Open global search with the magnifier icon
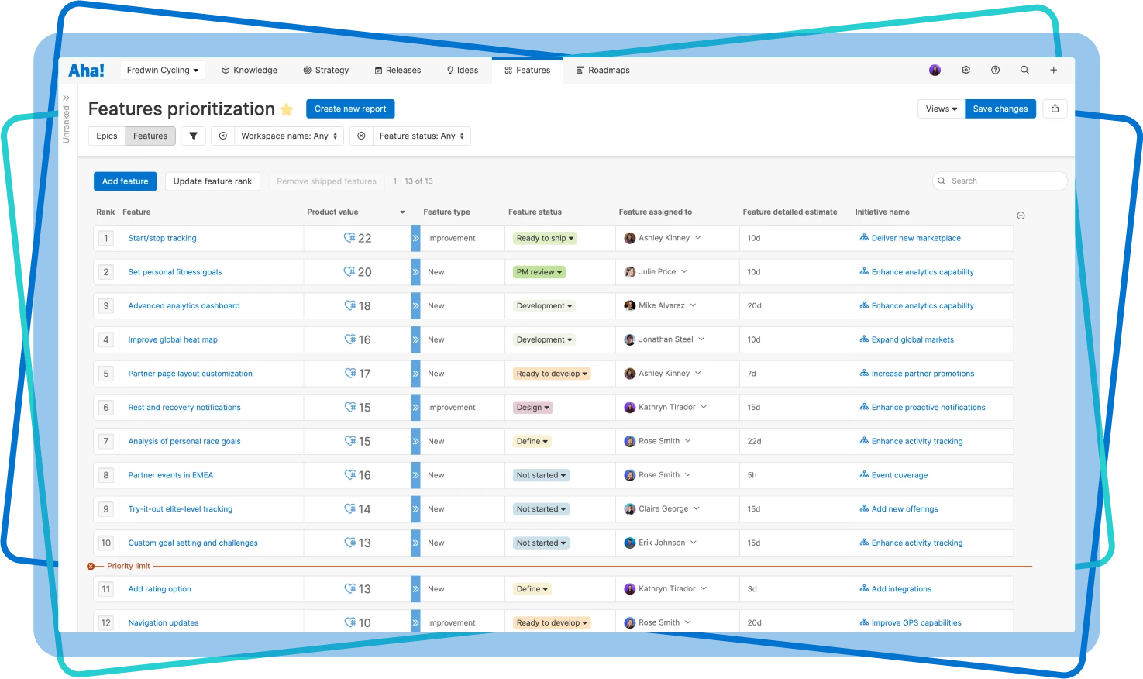This screenshot has width=1143, height=679. point(1024,70)
